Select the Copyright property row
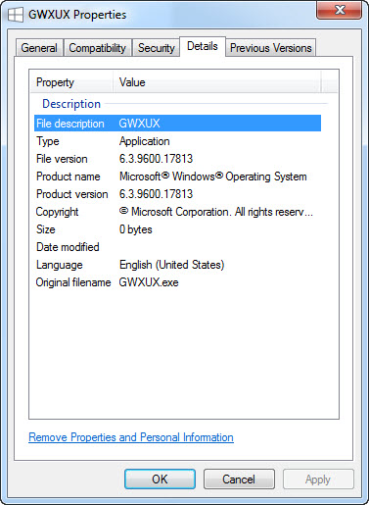The image size is (369, 505). coord(177,212)
